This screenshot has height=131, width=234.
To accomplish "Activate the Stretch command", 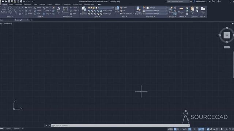I will tap(29, 14).
